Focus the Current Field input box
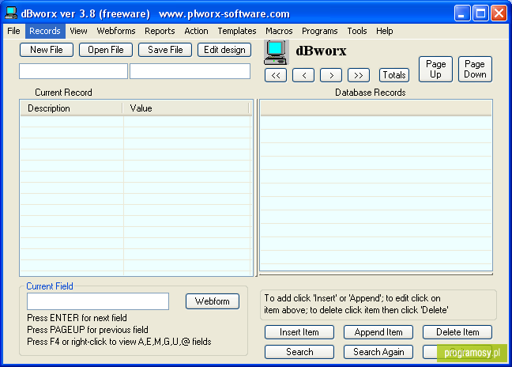Screen dimensions: 512x367 point(98,301)
